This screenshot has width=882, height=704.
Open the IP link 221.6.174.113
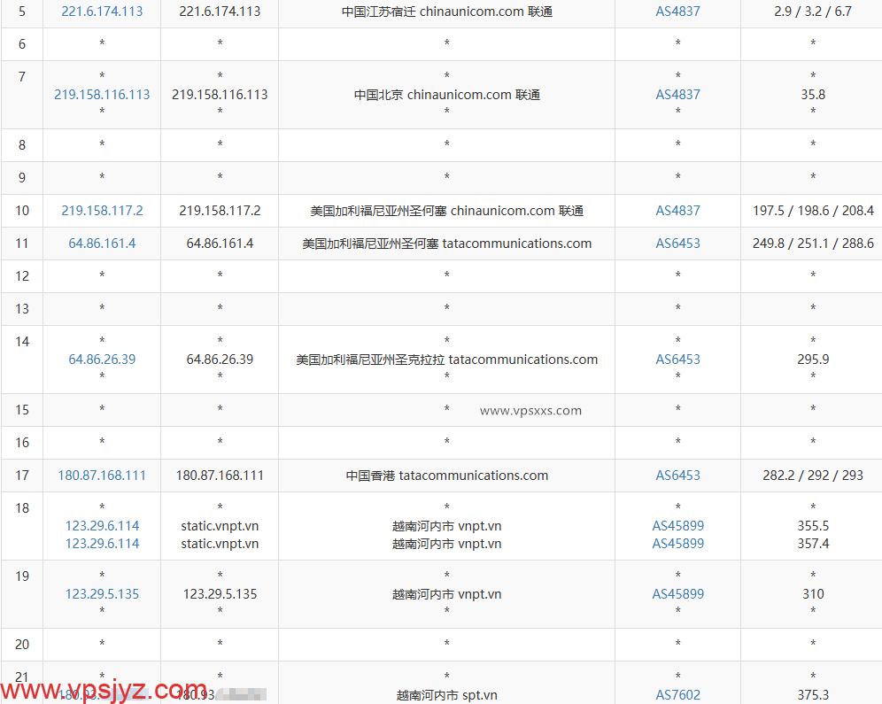pos(101,12)
